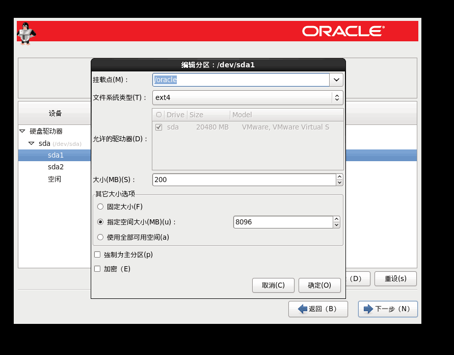Viewport: 454px width, 355px height.
Task: Click the Oracle penguin logo icon
Action: point(26,33)
